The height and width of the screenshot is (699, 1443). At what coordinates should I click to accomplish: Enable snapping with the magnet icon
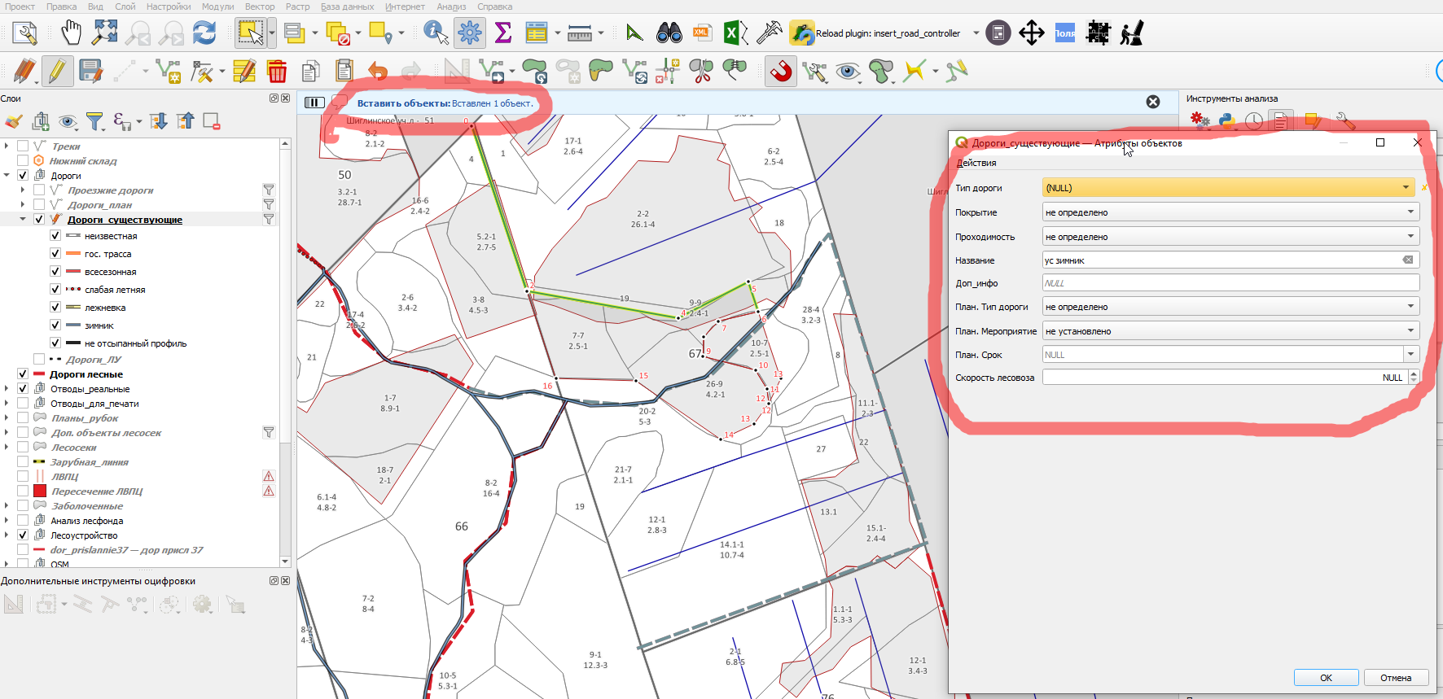point(780,72)
